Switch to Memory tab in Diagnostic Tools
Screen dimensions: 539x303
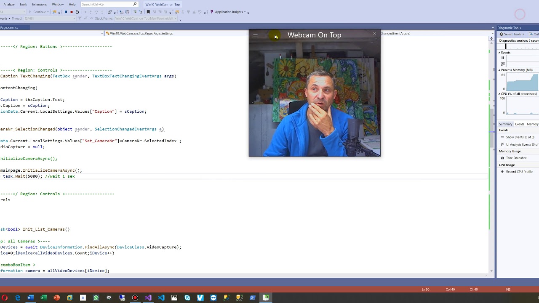coord(532,124)
